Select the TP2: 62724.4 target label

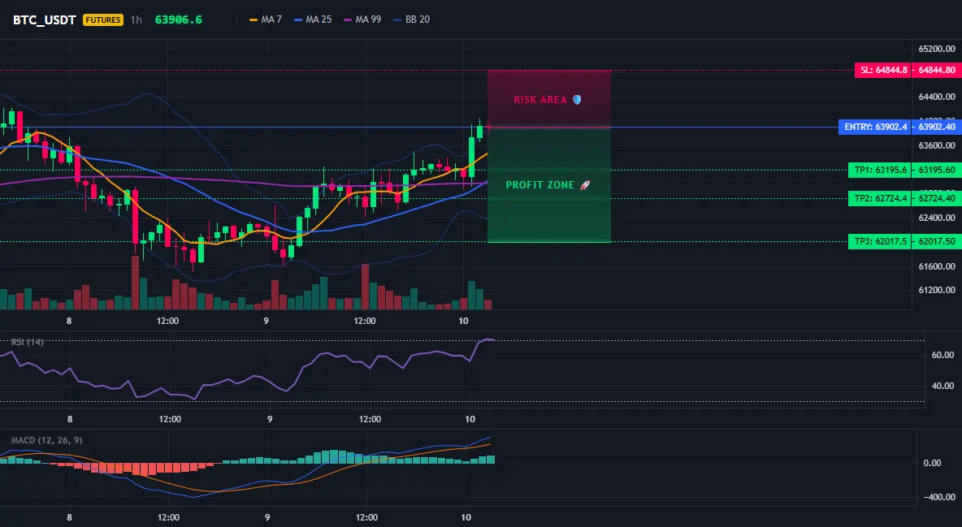pos(881,198)
